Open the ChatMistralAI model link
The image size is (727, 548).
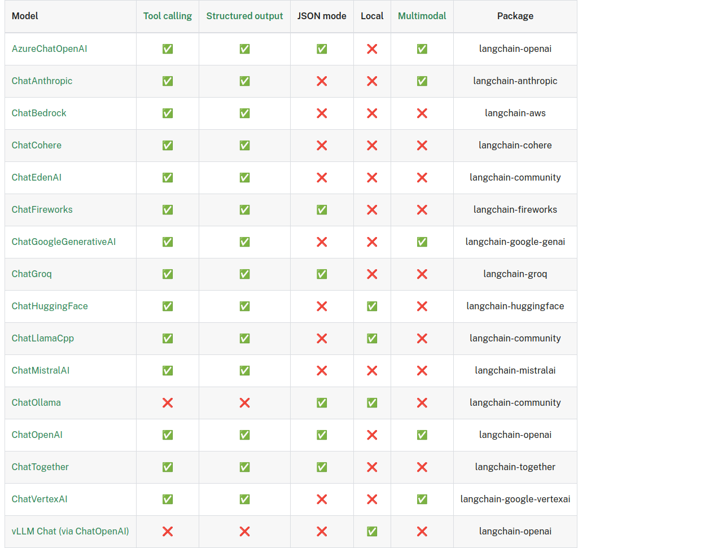click(x=41, y=370)
